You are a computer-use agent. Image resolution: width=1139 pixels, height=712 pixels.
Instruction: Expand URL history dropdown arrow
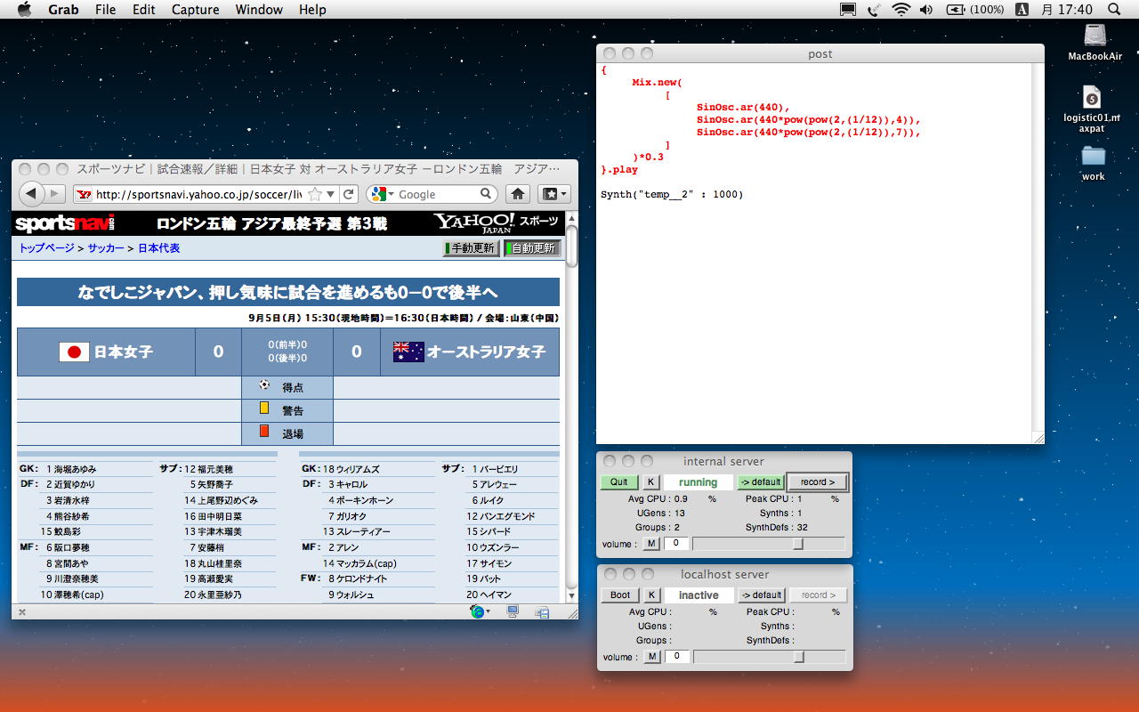tap(331, 194)
